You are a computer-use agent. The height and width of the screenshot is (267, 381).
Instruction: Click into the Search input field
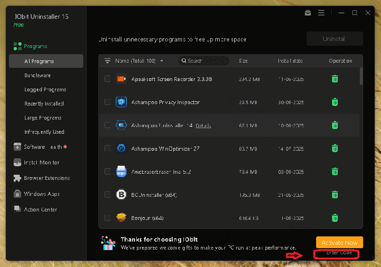click(204, 61)
